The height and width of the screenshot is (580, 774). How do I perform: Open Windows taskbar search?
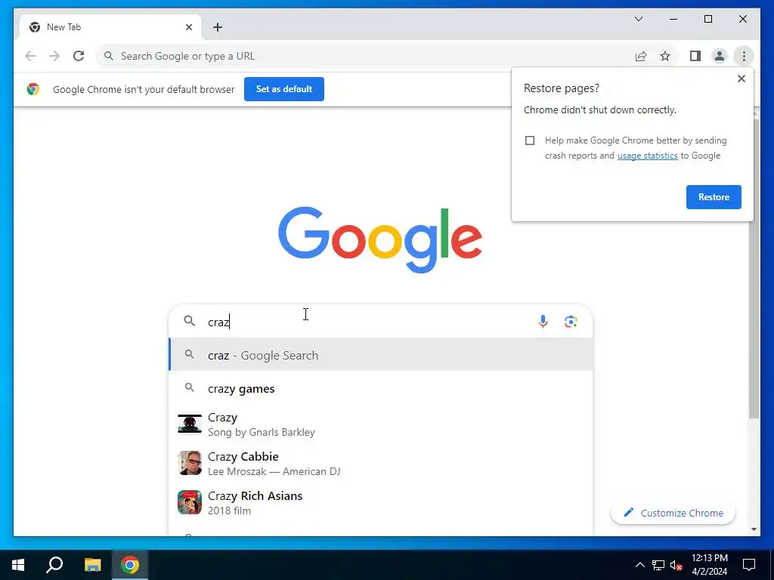54,565
